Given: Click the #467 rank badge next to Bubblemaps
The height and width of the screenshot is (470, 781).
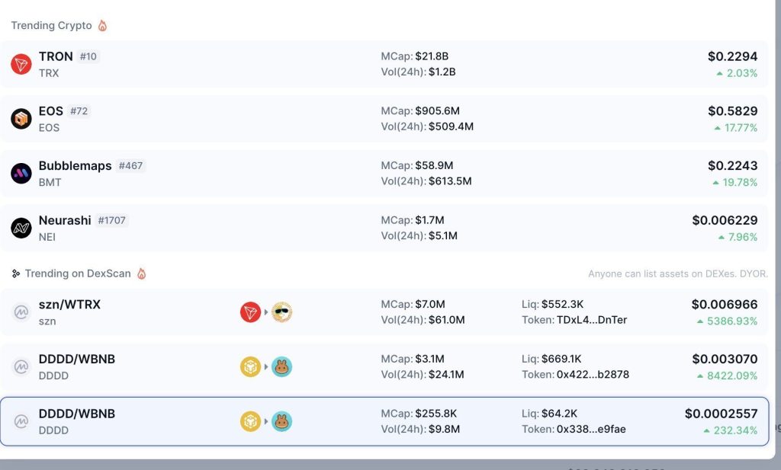Looking at the screenshot, I should point(130,166).
